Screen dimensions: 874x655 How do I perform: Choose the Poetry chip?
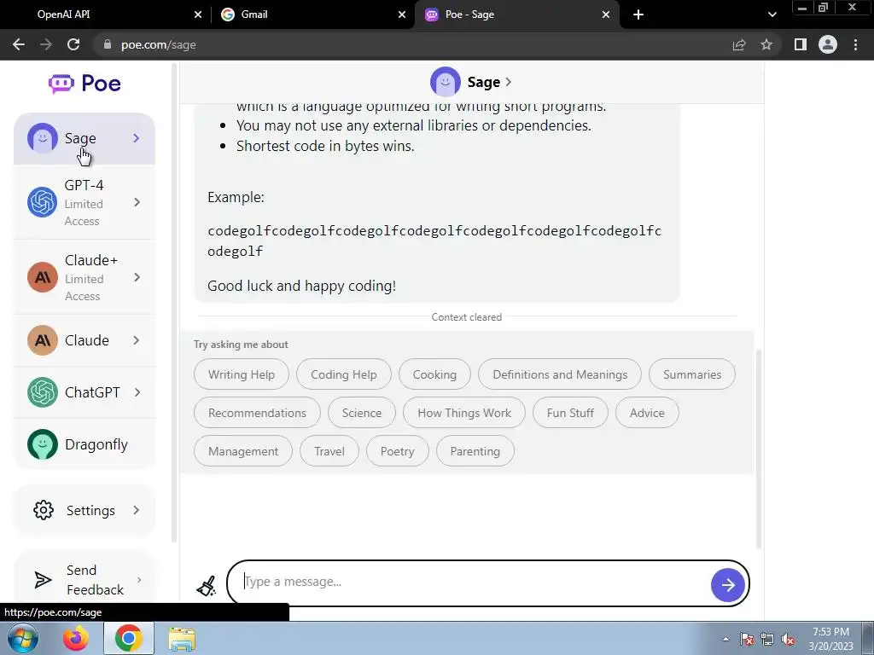coord(398,451)
